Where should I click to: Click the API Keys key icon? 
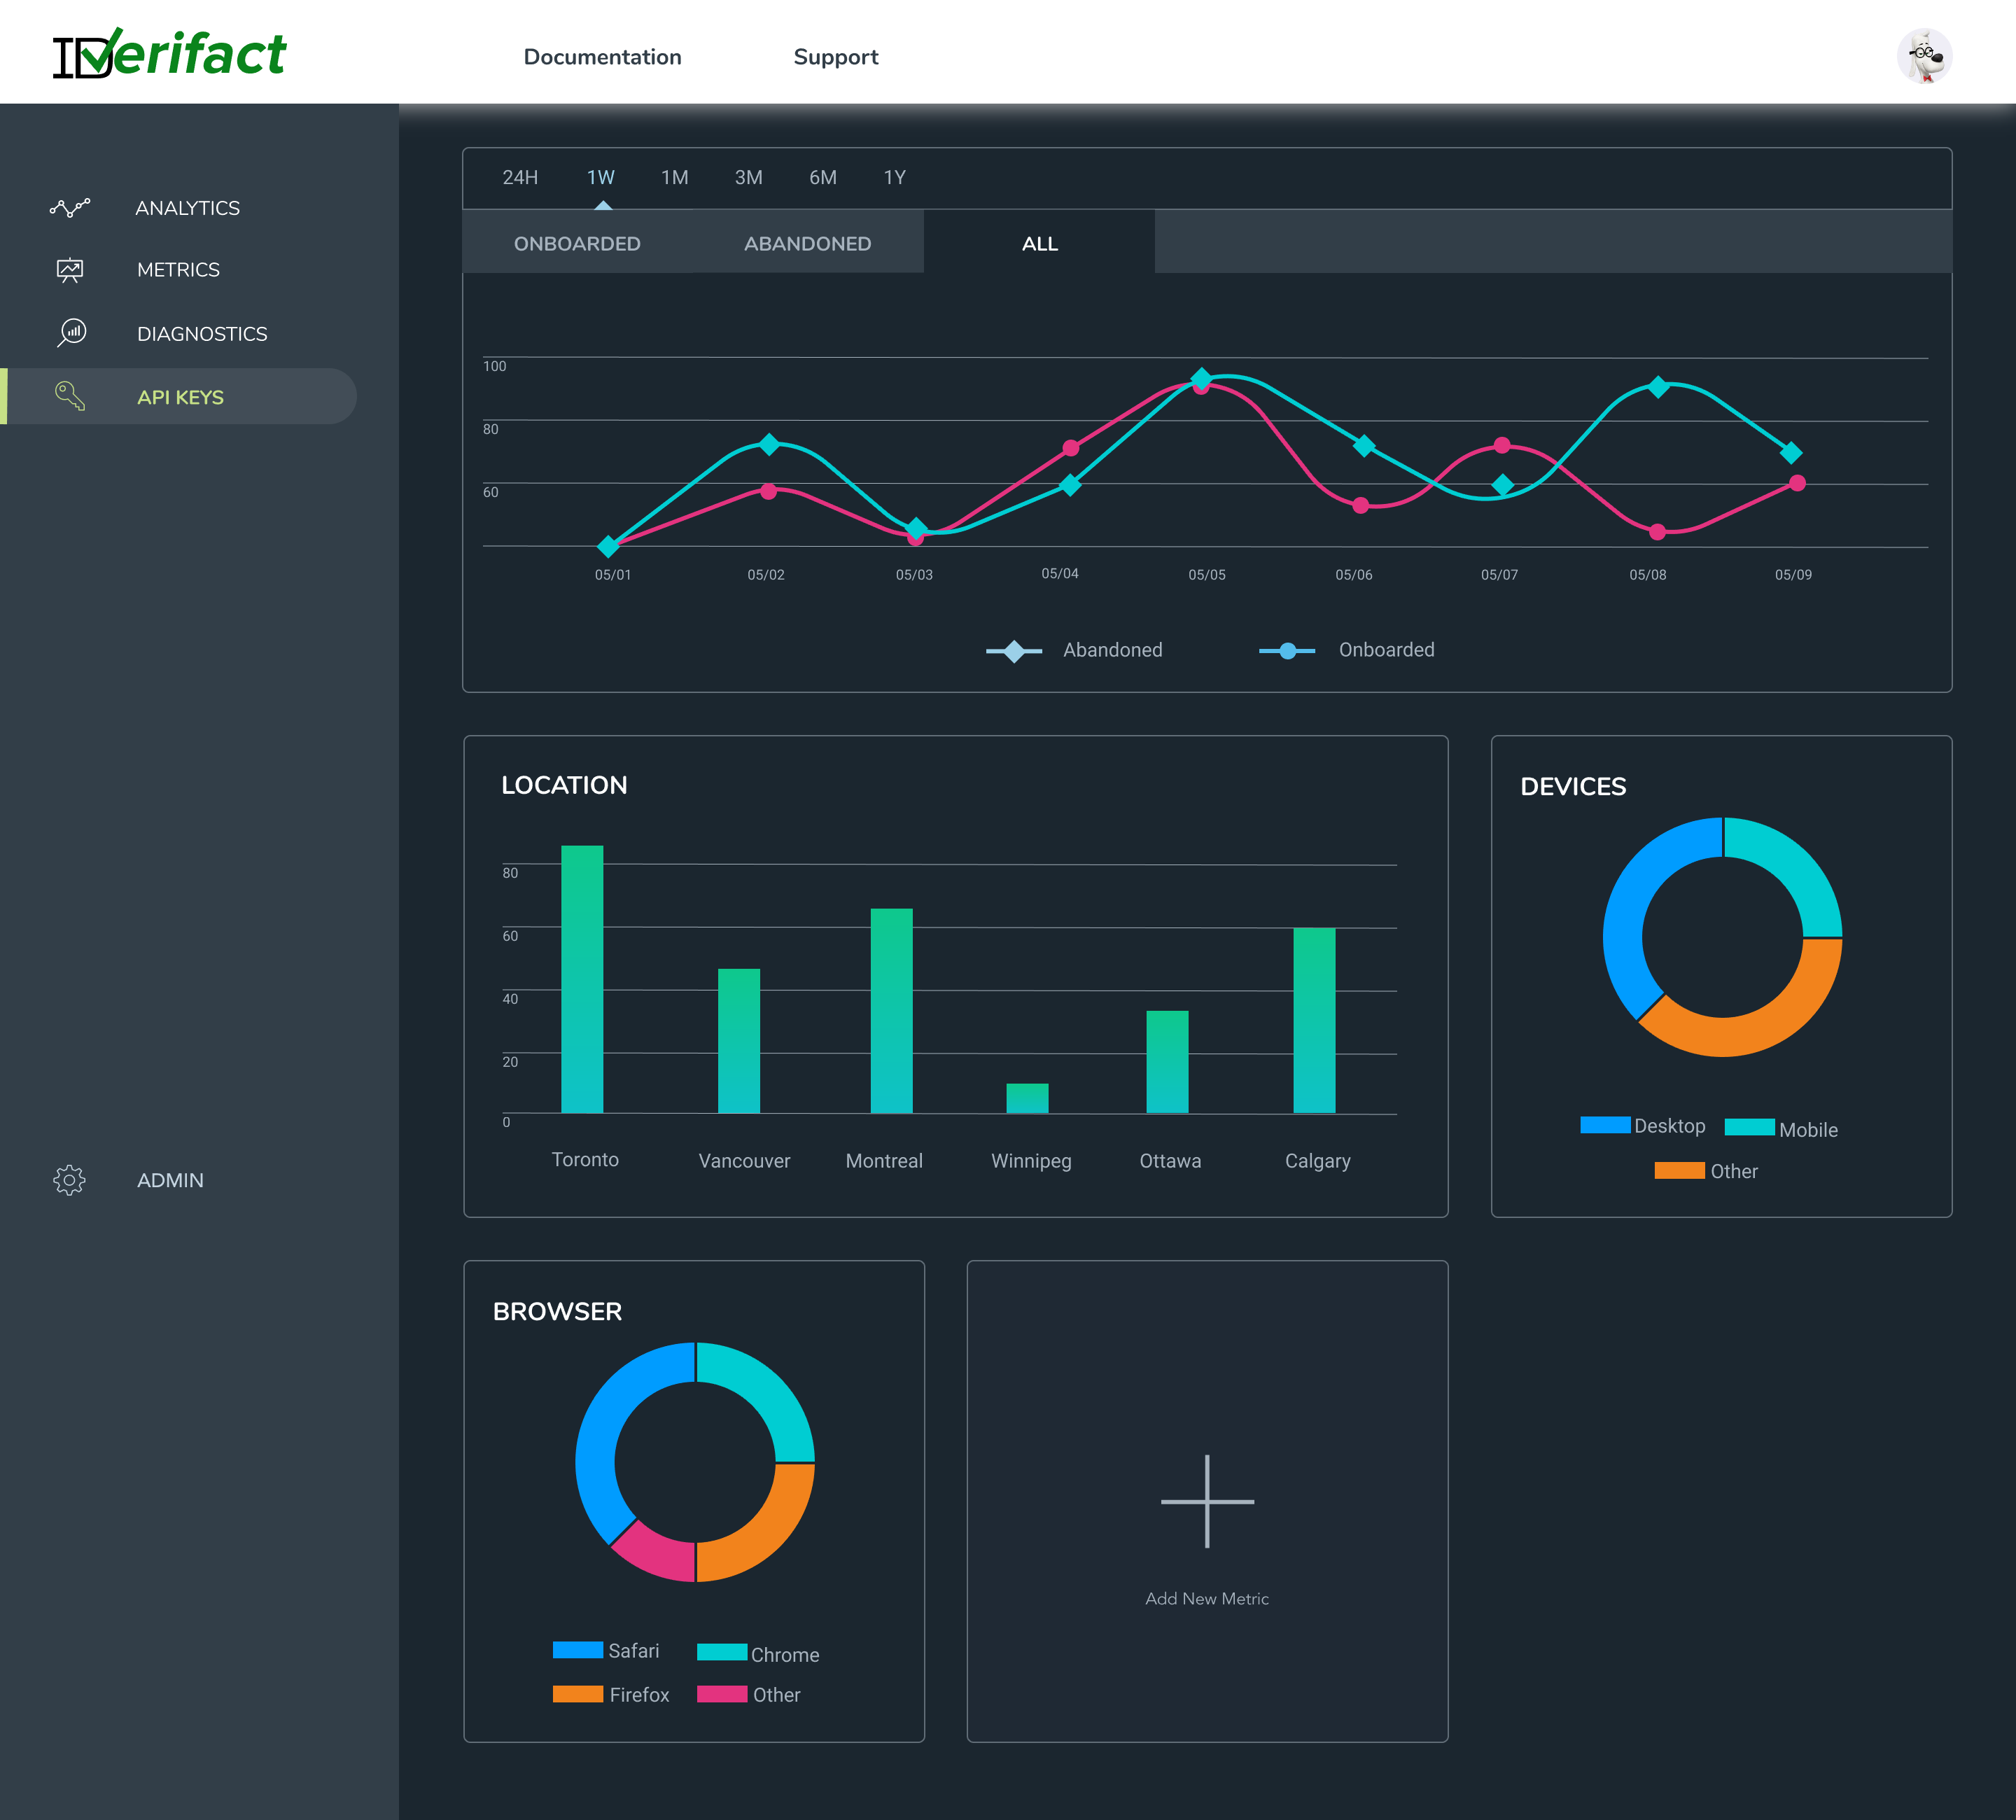[70, 396]
